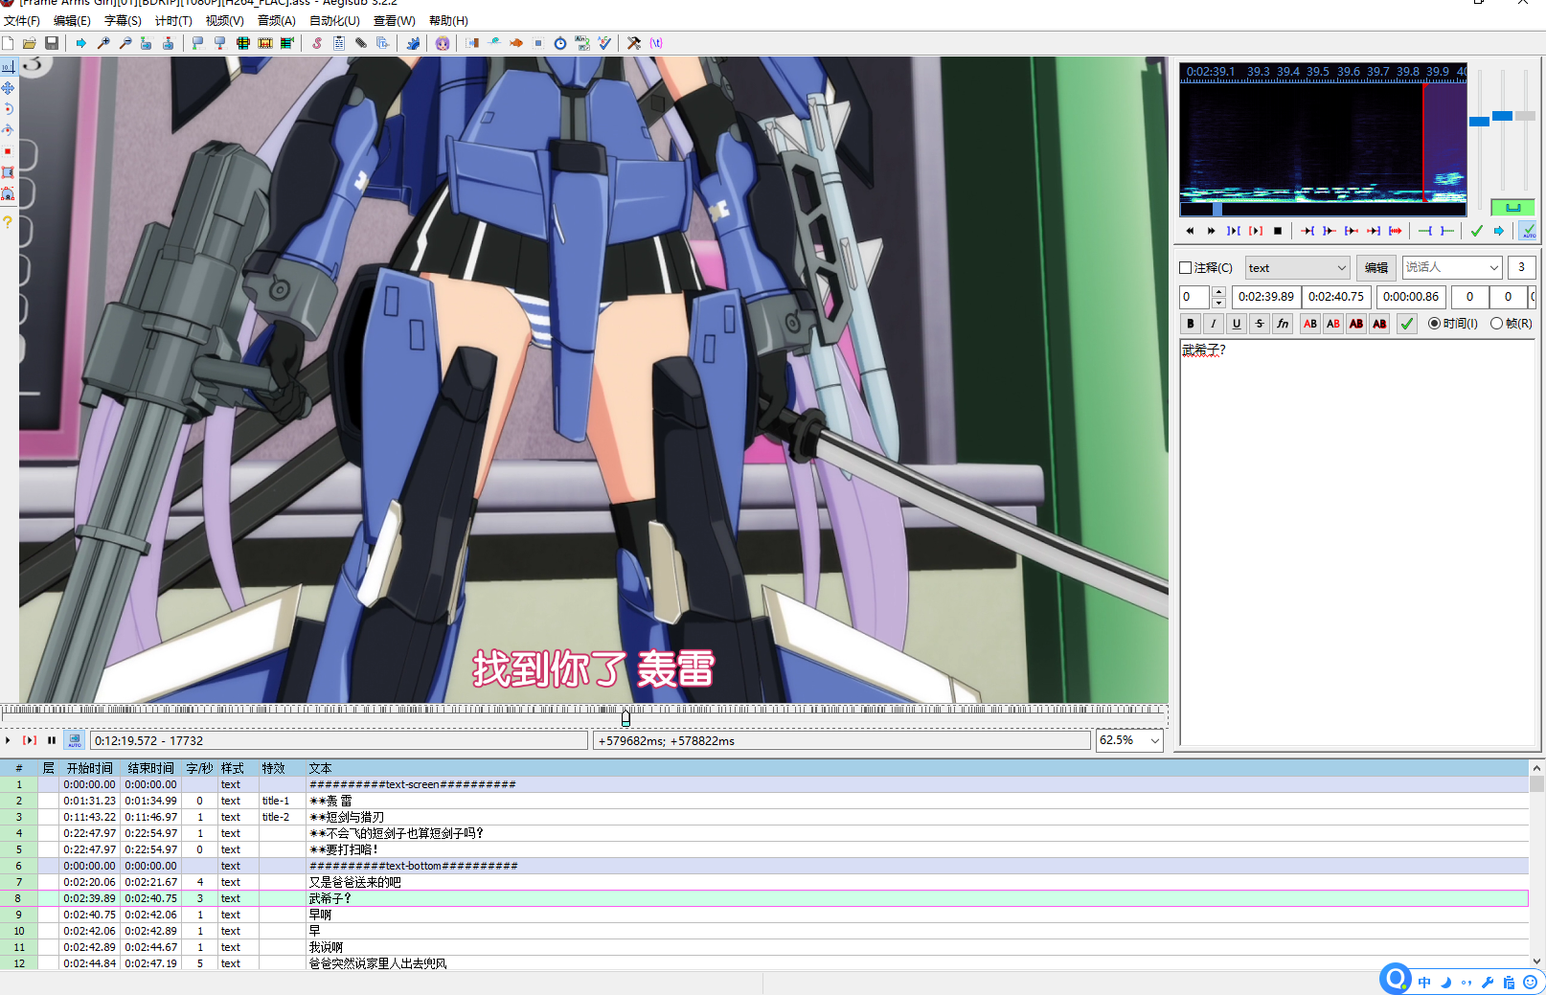Viewport: 1546px width, 995px height.
Task: Click the Kanji Timer goldfish icon
Action: click(x=516, y=43)
